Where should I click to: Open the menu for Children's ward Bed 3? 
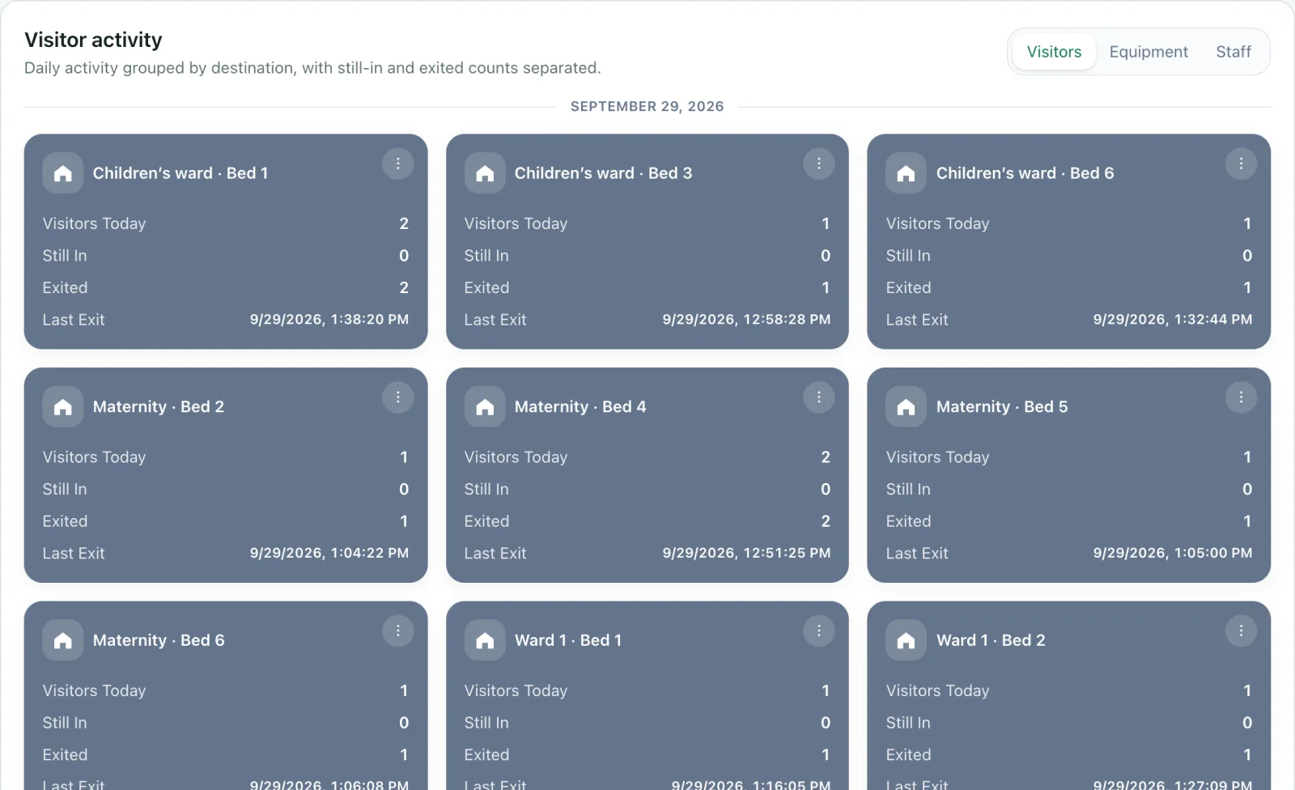pyautogui.click(x=819, y=164)
